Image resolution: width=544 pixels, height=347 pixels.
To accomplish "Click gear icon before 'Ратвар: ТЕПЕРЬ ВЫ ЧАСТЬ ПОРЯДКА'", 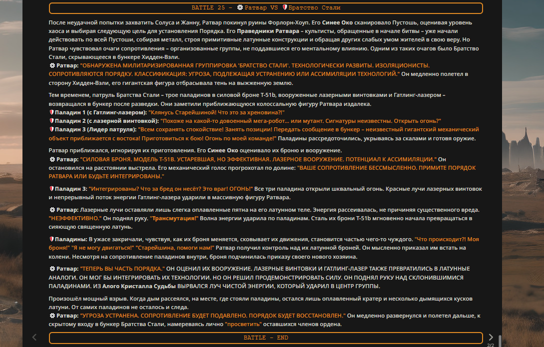I will coord(52,269).
